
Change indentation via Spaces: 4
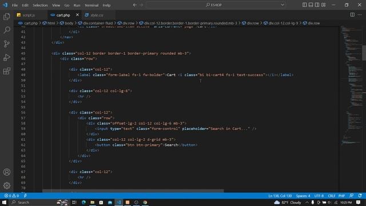(x=303, y=196)
